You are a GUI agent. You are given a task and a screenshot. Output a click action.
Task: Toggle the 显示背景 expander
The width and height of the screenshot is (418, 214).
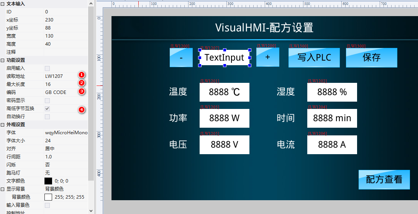click(x=3, y=189)
